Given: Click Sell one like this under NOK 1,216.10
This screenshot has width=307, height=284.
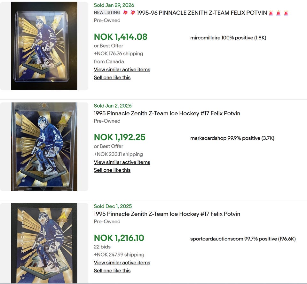Looking at the screenshot, I should (112, 271).
